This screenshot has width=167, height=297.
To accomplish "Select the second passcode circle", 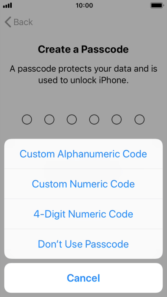I will (x=49, y=119).
